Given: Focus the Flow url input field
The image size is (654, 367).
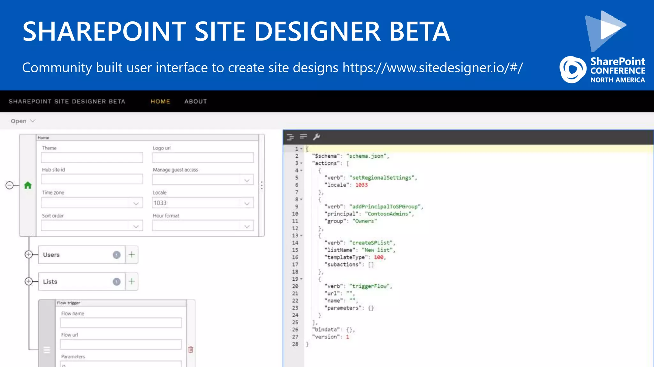Looking at the screenshot, I should pos(121,344).
